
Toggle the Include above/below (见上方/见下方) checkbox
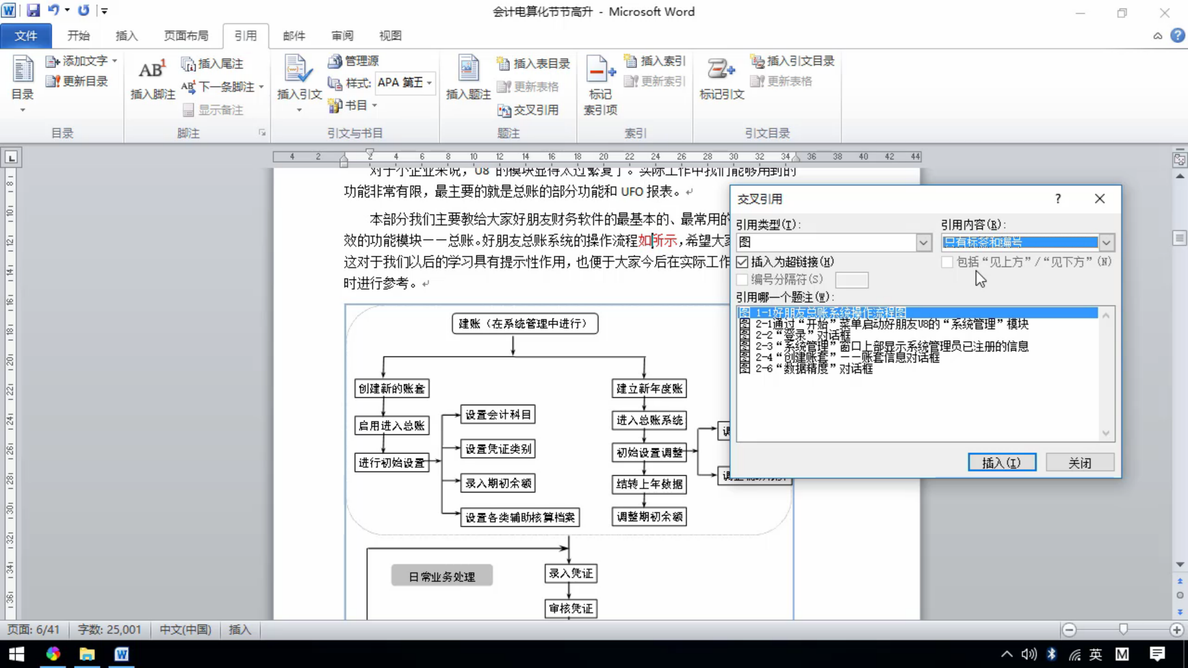947,262
